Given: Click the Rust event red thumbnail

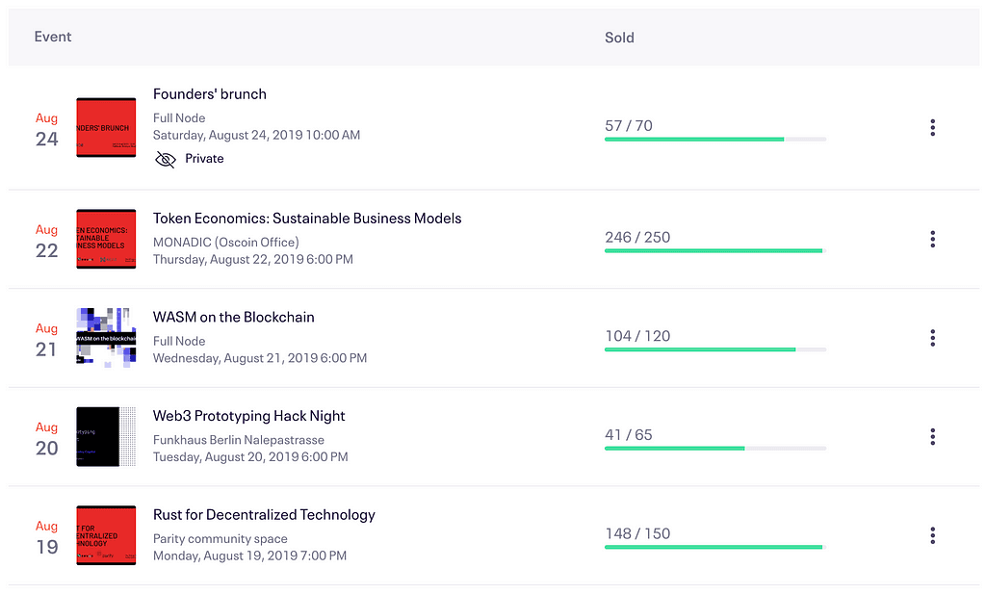Looking at the screenshot, I should click(106, 535).
